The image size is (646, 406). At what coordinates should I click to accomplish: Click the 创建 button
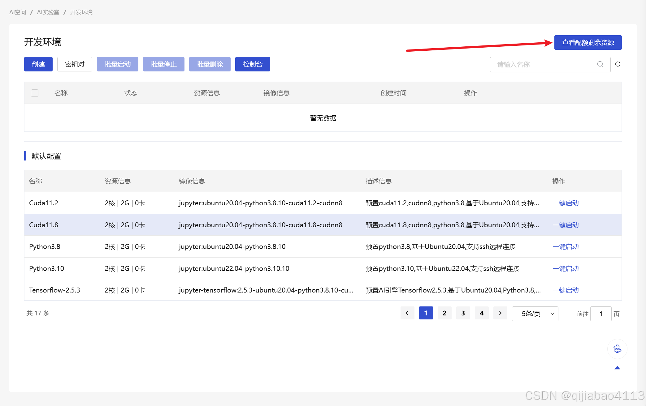click(38, 64)
